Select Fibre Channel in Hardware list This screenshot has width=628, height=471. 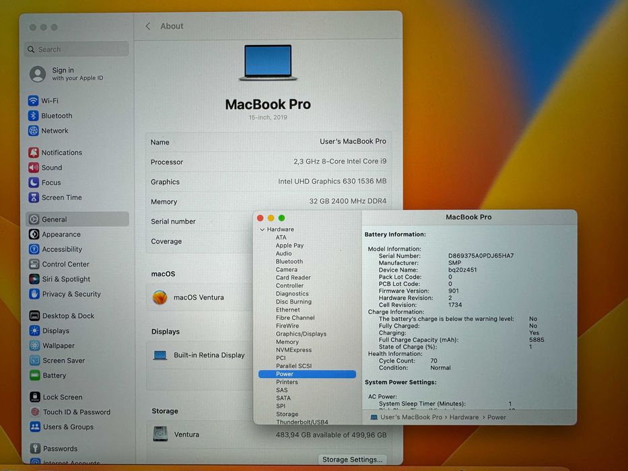click(x=295, y=318)
